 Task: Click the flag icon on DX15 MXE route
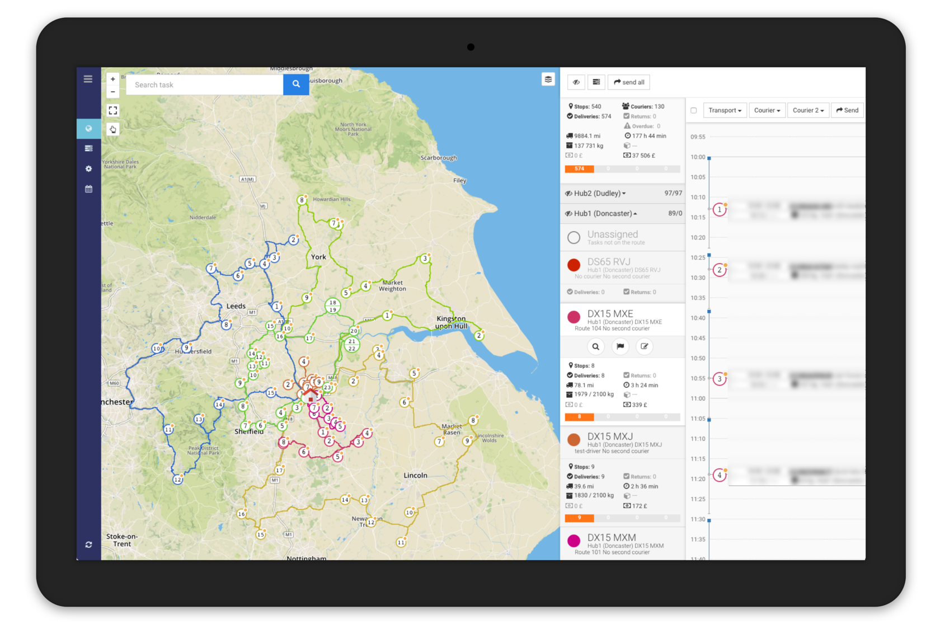click(620, 346)
